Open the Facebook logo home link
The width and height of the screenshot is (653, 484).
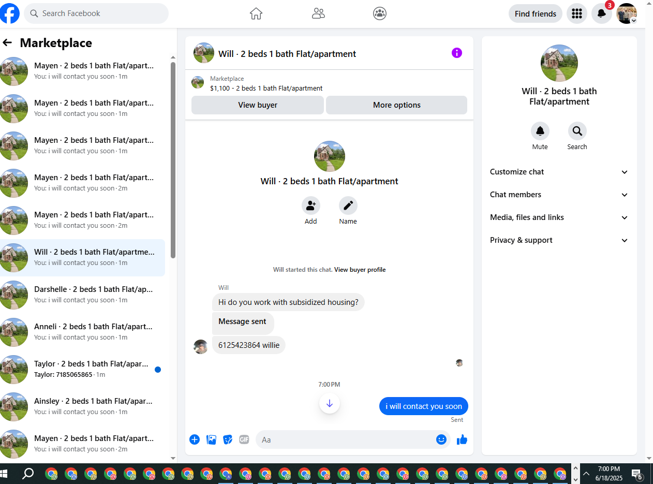click(10, 13)
